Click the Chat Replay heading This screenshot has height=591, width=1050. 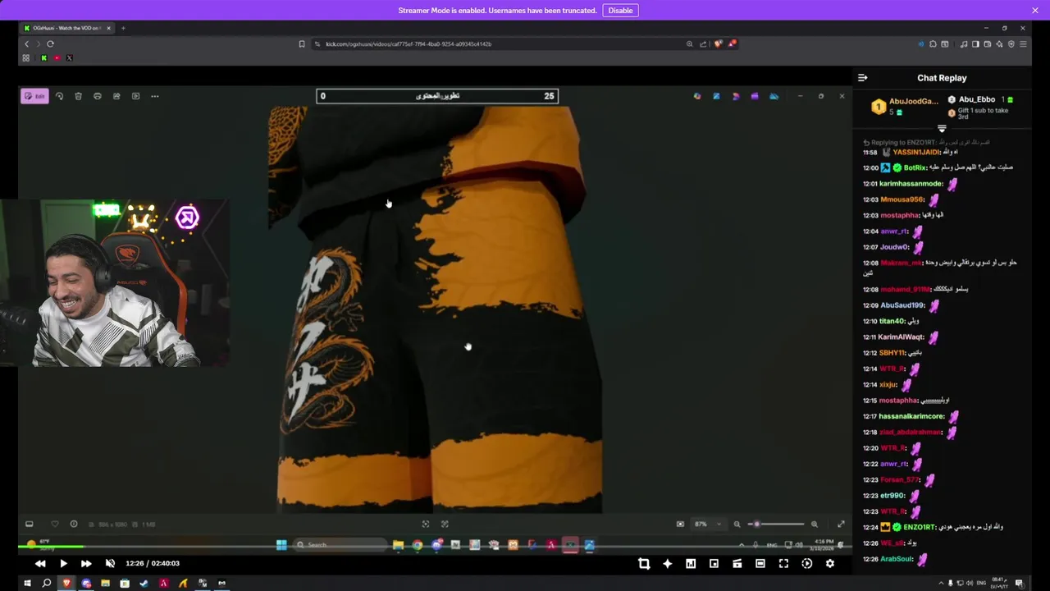942,78
